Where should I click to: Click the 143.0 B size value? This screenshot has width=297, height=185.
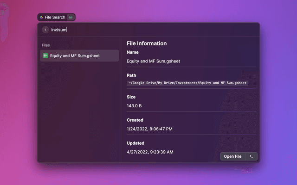[x=135, y=106]
